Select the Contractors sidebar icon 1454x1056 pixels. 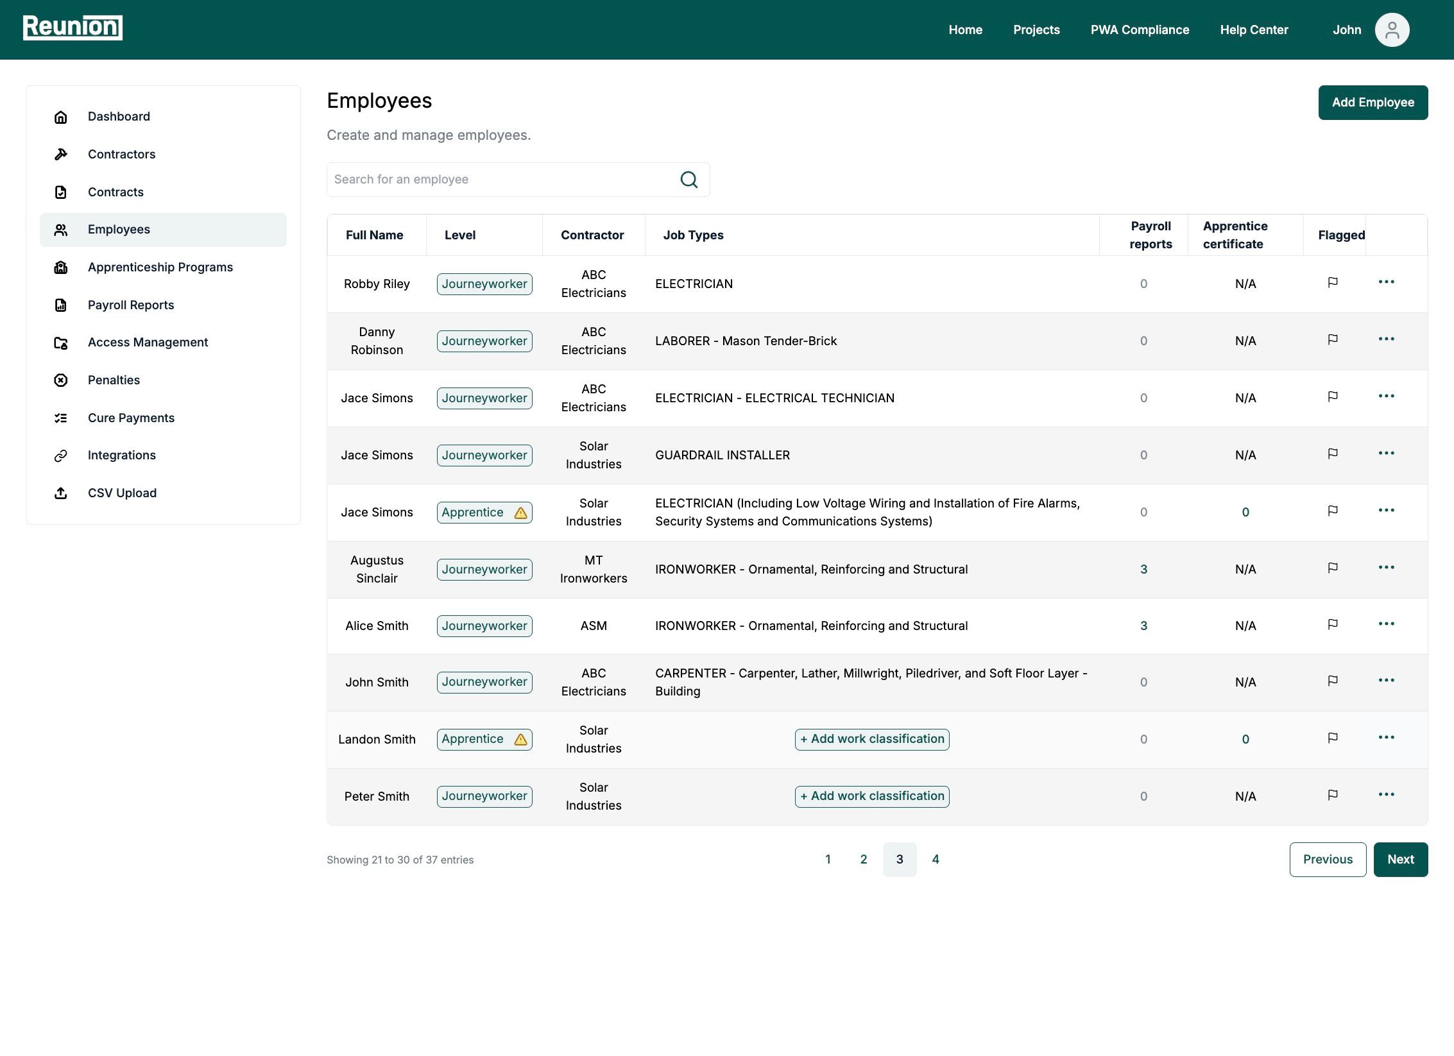[x=60, y=154]
